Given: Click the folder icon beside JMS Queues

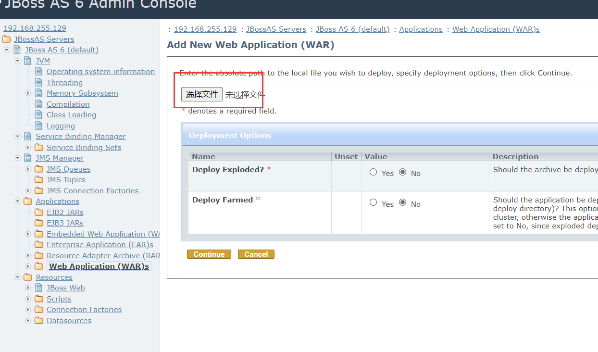Looking at the screenshot, I should point(39,169).
